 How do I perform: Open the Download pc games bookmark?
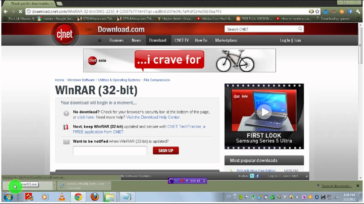tap(333, 19)
